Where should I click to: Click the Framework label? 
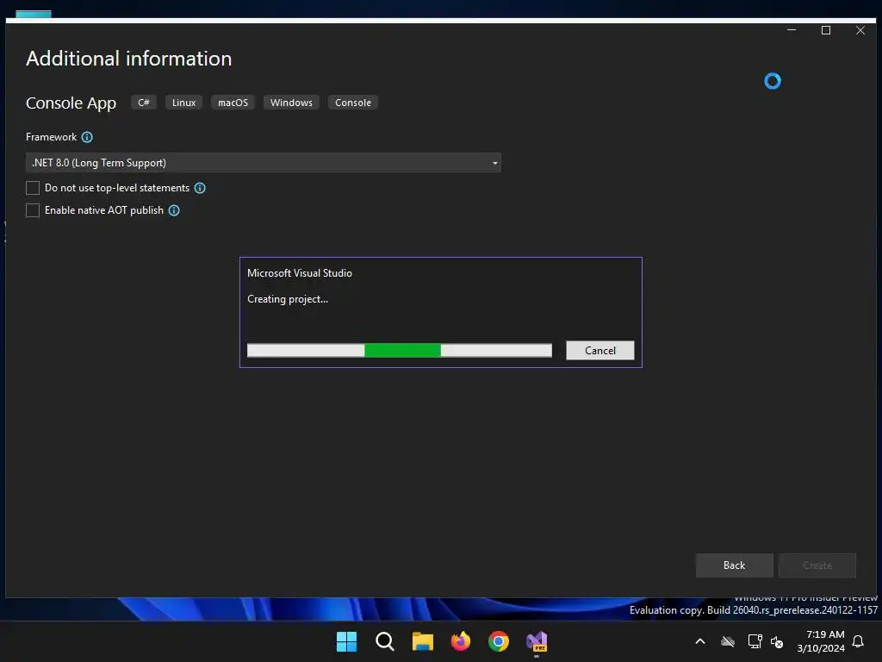[51, 137]
